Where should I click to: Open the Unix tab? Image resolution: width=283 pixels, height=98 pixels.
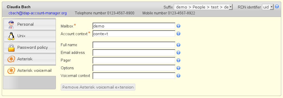[30, 36]
